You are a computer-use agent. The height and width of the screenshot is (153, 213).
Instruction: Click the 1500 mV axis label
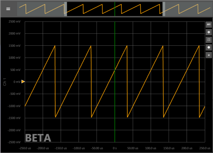click(15, 46)
